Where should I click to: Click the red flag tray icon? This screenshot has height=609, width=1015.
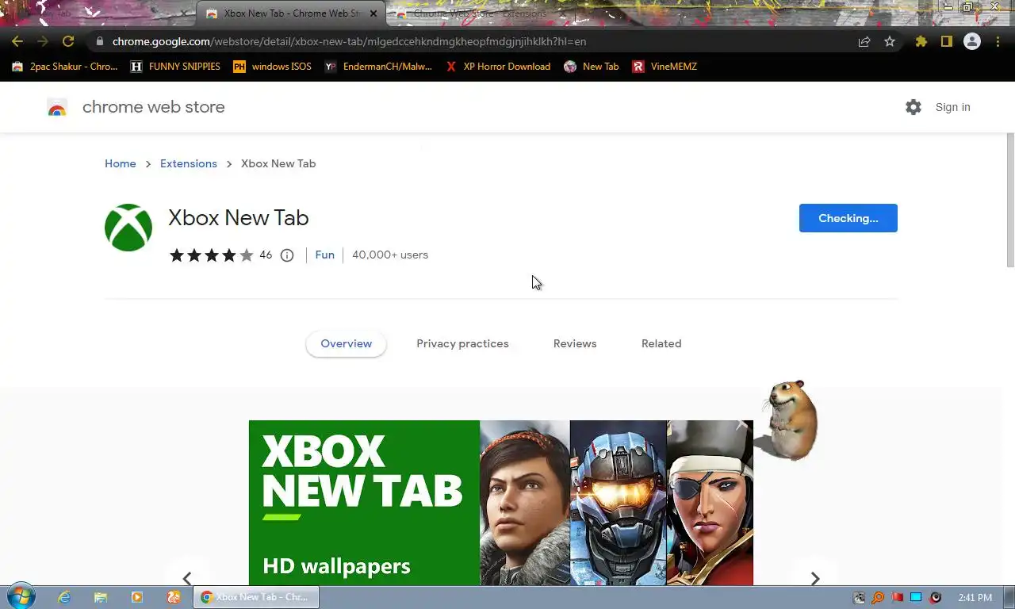click(897, 597)
